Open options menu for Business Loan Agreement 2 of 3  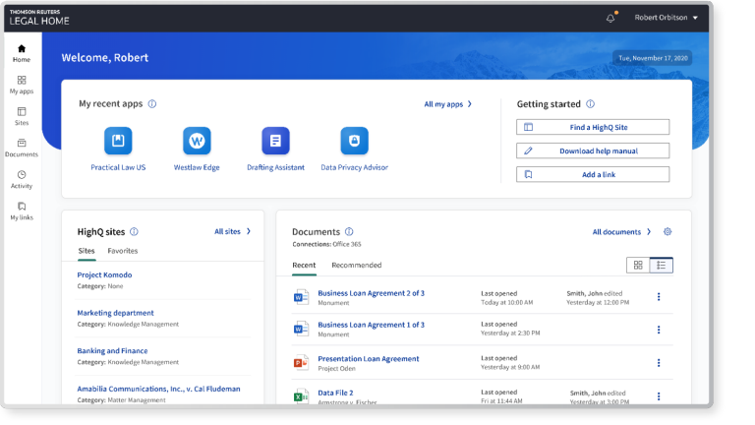(659, 297)
